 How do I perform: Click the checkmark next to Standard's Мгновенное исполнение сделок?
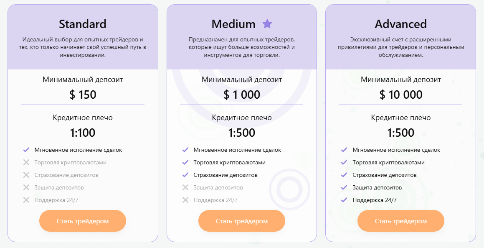pyautogui.click(x=26, y=150)
